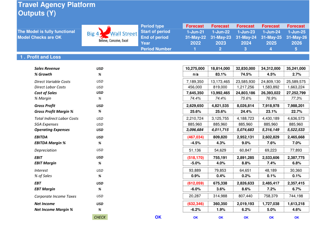The width and height of the screenshot is (326, 231).
Task: Click the green CHECK cell
Action: pos(100,217)
